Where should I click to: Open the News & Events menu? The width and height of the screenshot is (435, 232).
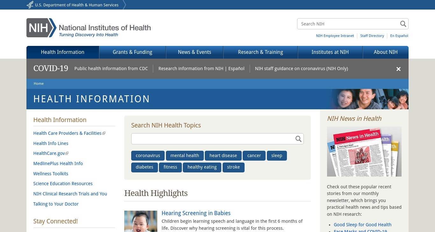tap(195, 52)
